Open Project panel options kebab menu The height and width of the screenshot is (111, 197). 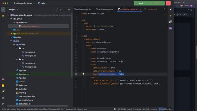tap(65, 10)
